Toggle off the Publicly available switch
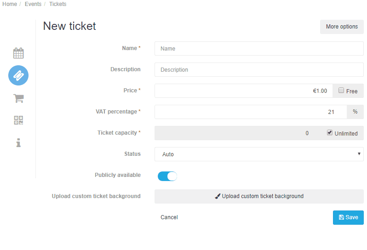The width and height of the screenshot is (367, 250). point(167,176)
